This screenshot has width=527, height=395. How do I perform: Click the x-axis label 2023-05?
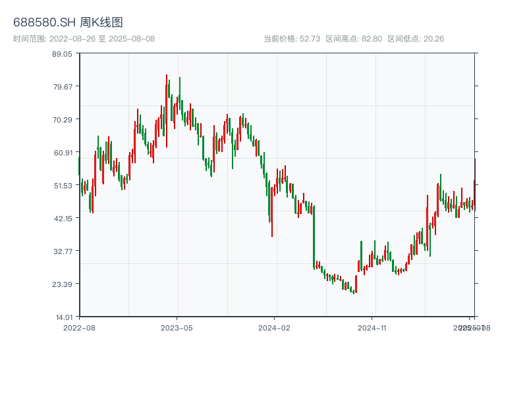pyautogui.click(x=177, y=328)
